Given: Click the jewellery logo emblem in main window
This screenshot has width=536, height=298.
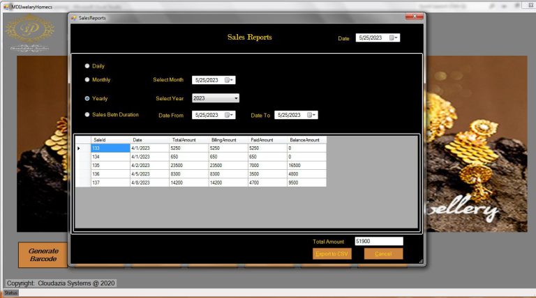Looking at the screenshot, I should click(x=30, y=33).
